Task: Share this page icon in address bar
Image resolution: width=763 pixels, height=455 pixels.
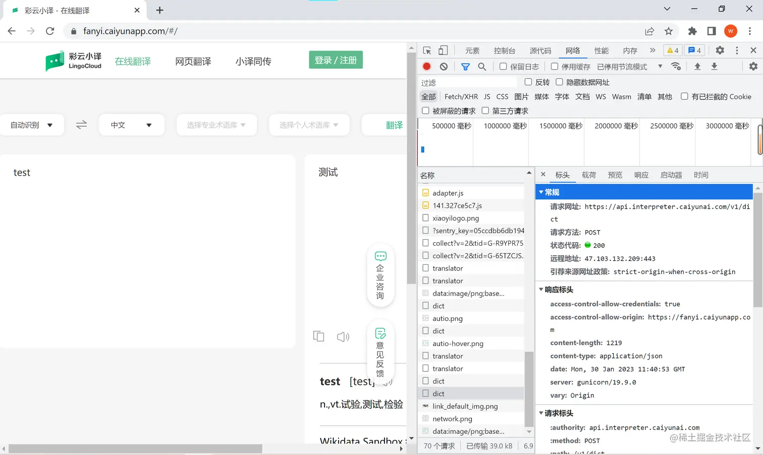Action: pyautogui.click(x=649, y=31)
